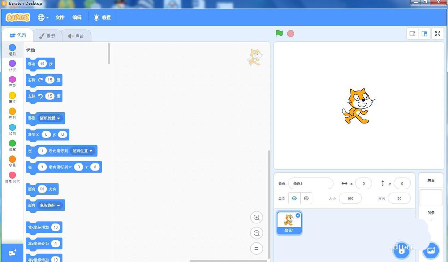Viewport: 448px width, 262px height.
Task: Show the sprite with the eye toggle
Action: [295, 198]
